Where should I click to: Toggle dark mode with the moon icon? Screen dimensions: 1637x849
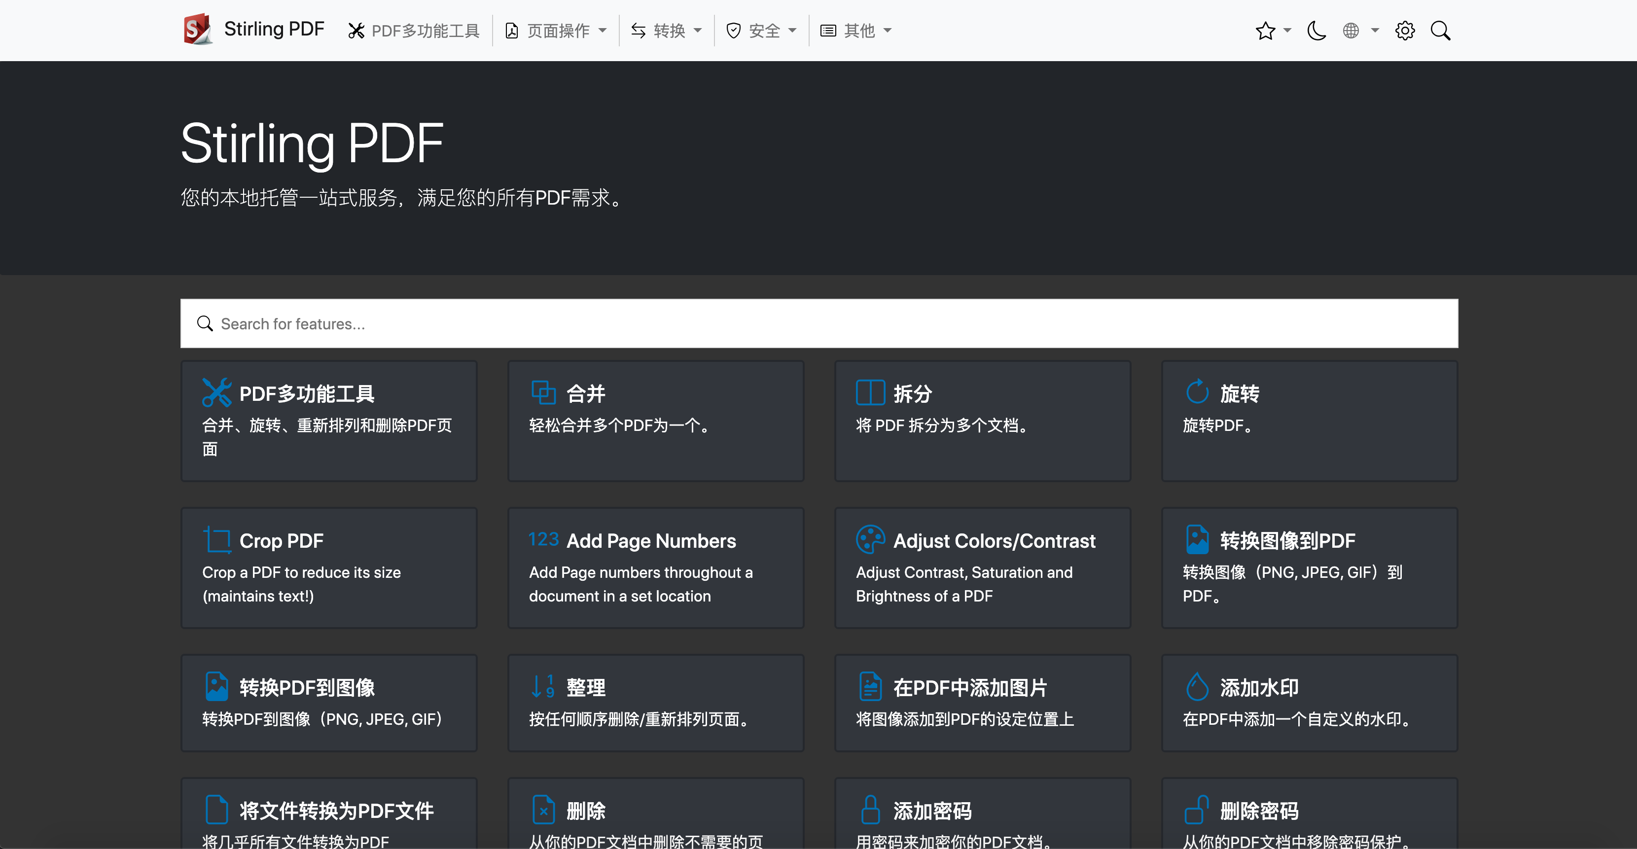click(1317, 31)
